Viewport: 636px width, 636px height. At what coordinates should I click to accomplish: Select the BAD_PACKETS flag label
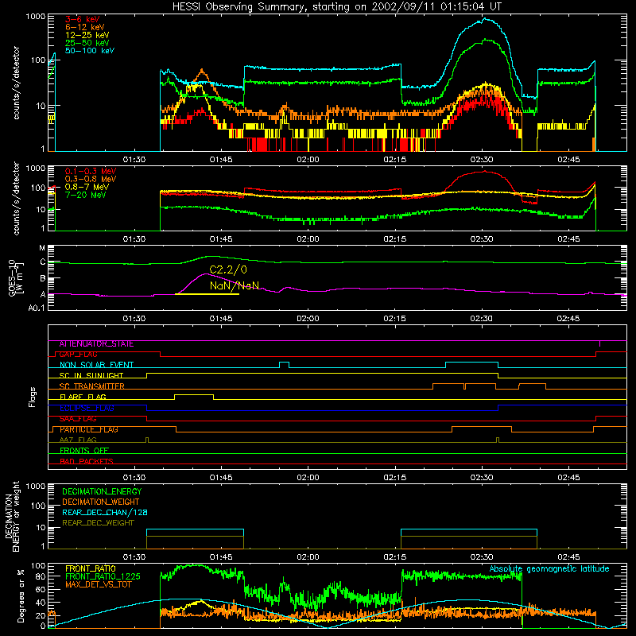pyautogui.click(x=87, y=461)
